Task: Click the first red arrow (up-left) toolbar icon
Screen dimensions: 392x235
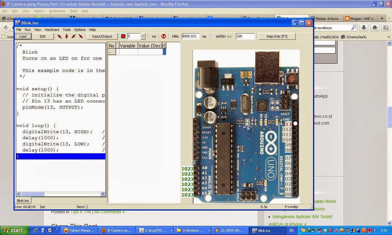Action: (59, 36)
